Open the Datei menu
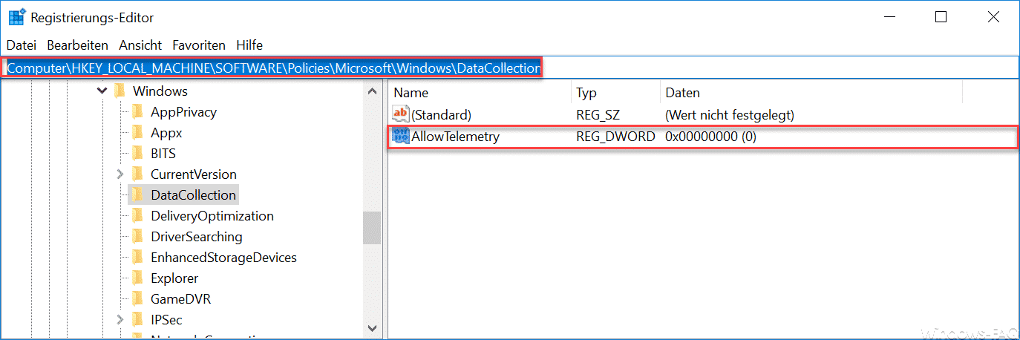Image resolution: width=1020 pixels, height=340 pixels. (22, 45)
